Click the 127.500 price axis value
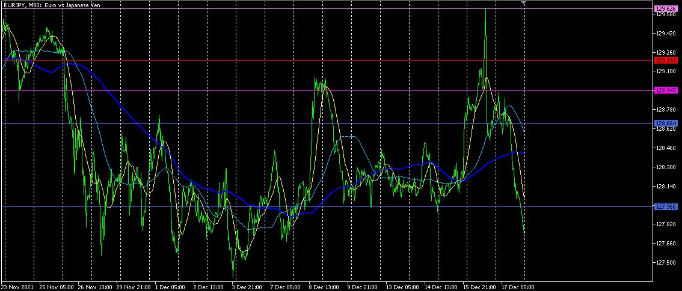The image size is (682, 291). click(666, 263)
